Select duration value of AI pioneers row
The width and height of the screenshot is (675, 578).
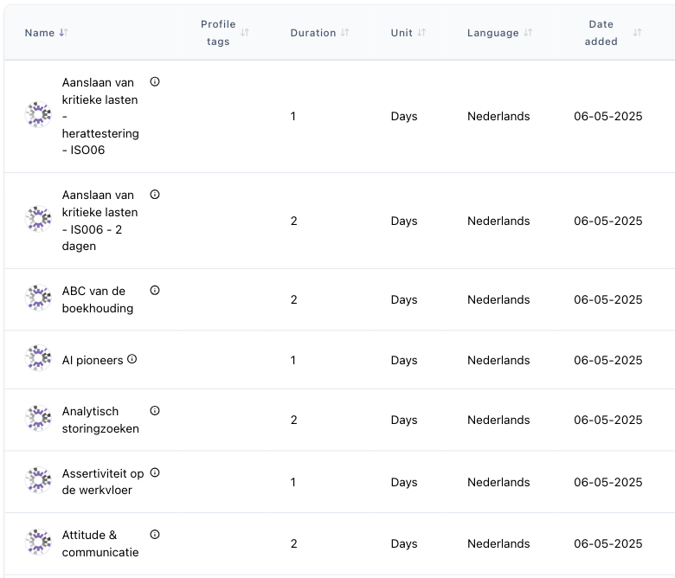[x=293, y=360]
